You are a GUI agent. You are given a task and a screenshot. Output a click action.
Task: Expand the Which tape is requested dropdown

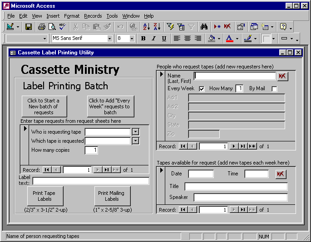tap(135, 141)
